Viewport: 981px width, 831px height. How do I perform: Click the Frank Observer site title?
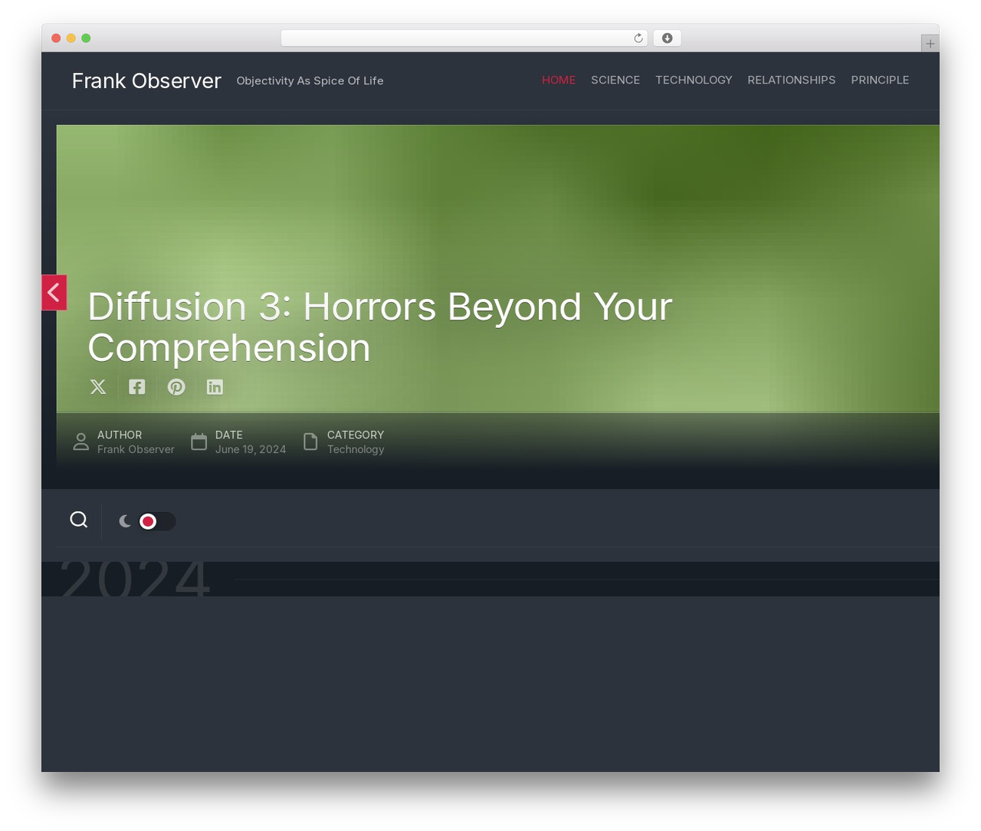[x=146, y=80]
